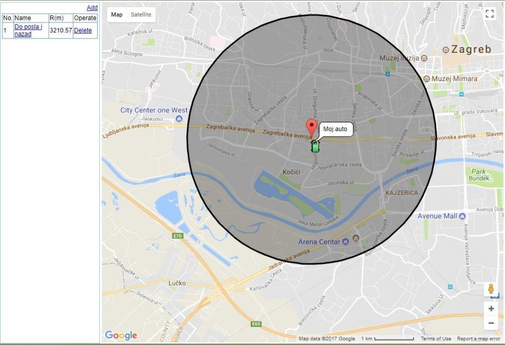This screenshot has width=505, height=345.
Task: Select the Map view tab
Action: click(x=116, y=14)
